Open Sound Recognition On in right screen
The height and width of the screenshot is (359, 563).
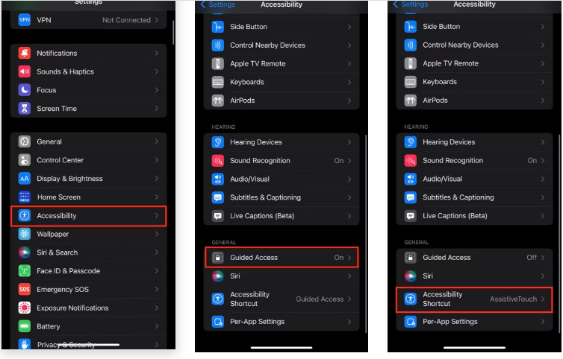click(474, 161)
